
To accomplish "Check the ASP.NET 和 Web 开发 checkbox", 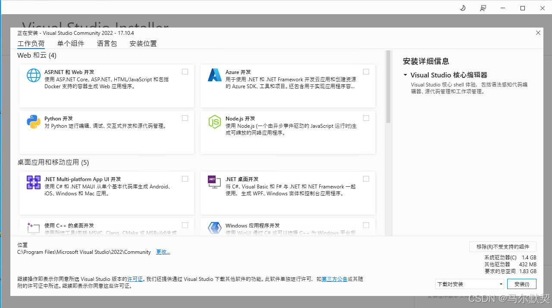I will coord(185,72).
